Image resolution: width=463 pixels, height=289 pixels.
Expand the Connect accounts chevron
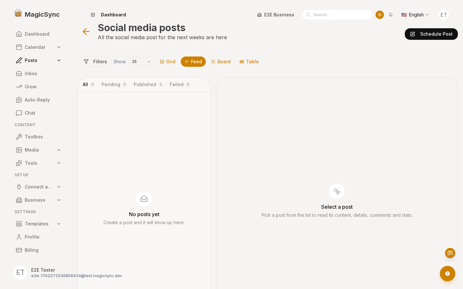(59, 187)
